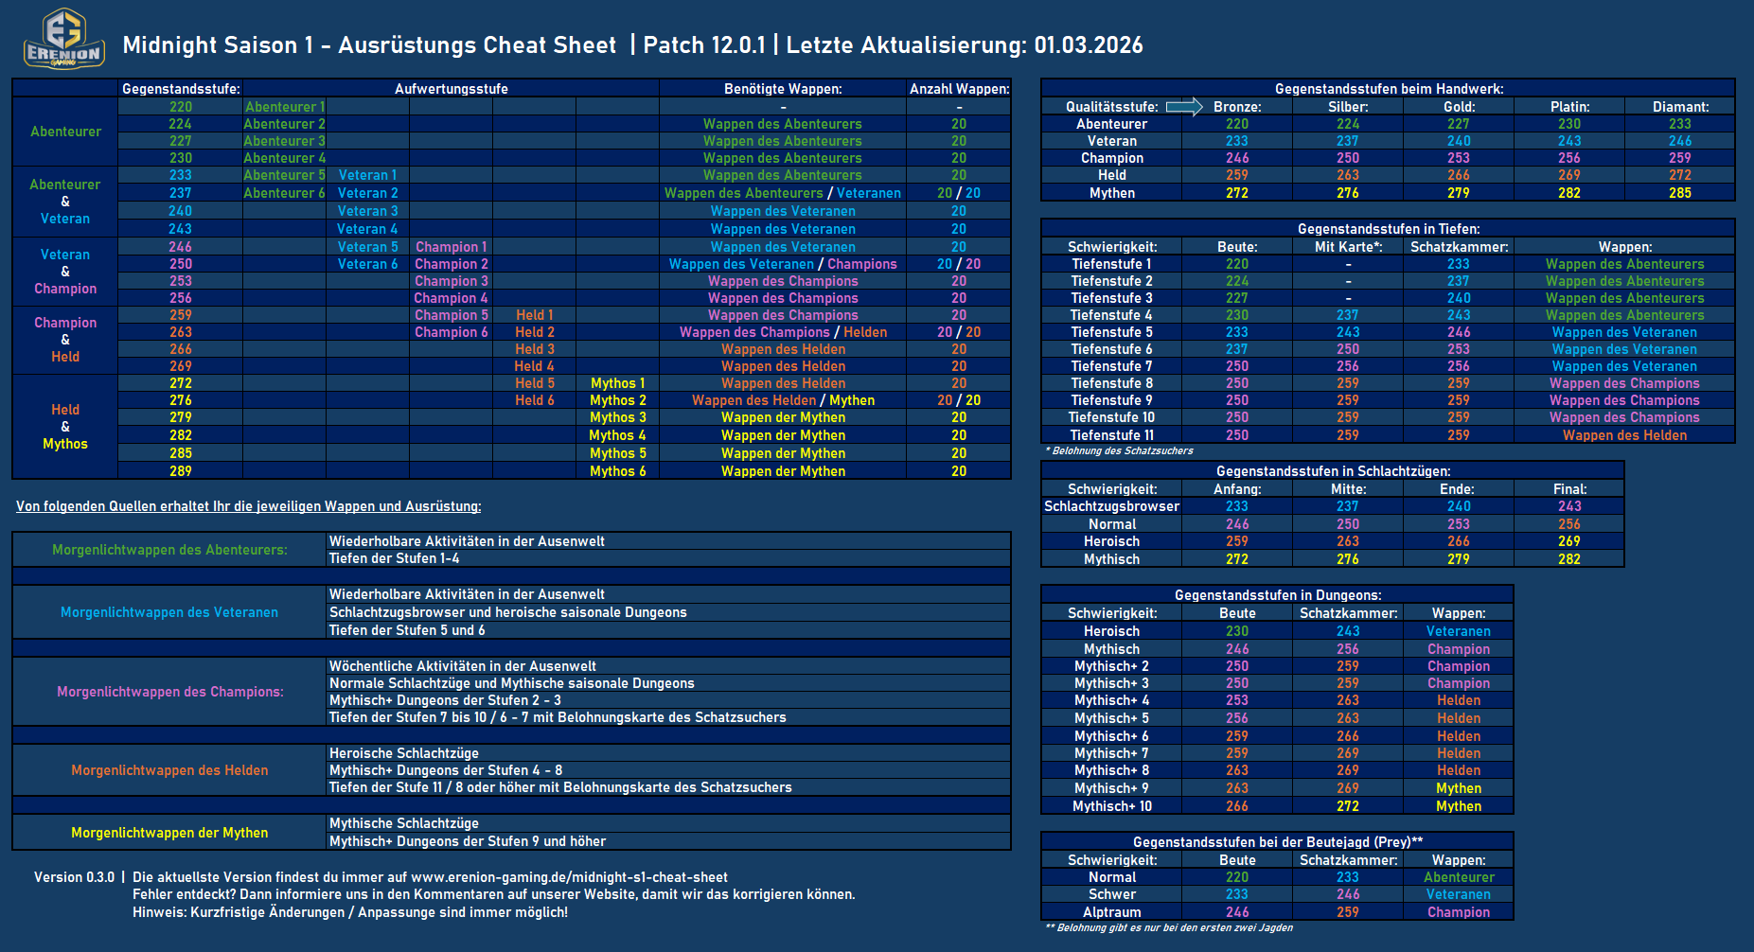This screenshot has height=952, width=1754.
Task: Select the 'Tiefenstufe 11' row label
Action: [x=1111, y=435]
